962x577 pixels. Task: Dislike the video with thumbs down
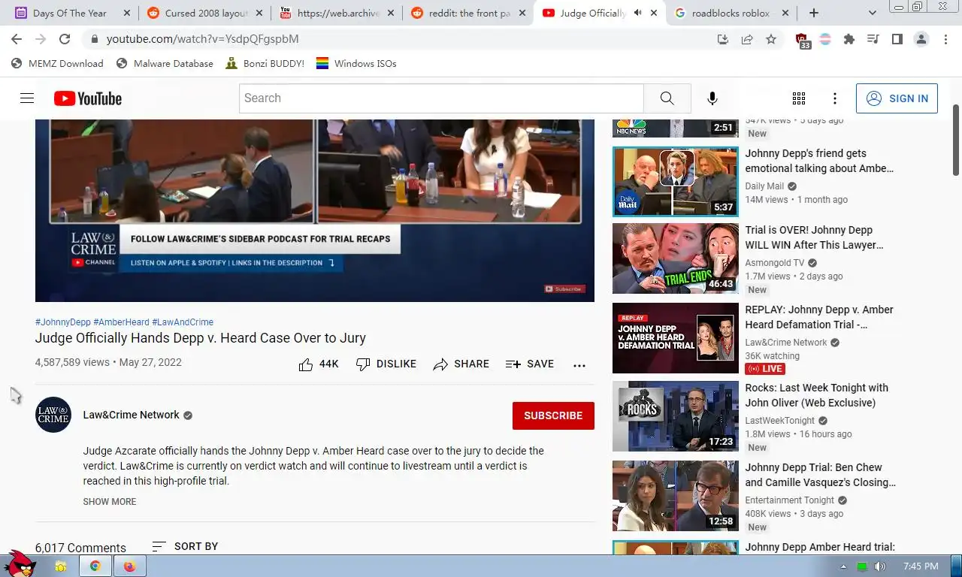(x=386, y=364)
